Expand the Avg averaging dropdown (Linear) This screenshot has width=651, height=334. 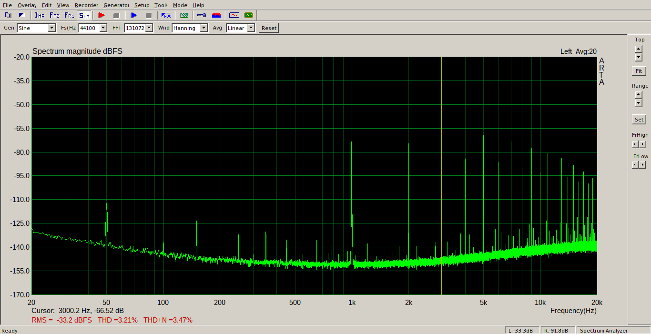click(251, 28)
